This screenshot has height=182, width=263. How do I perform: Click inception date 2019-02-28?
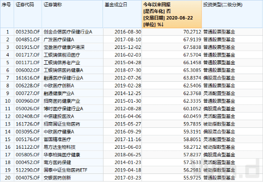[128, 86]
